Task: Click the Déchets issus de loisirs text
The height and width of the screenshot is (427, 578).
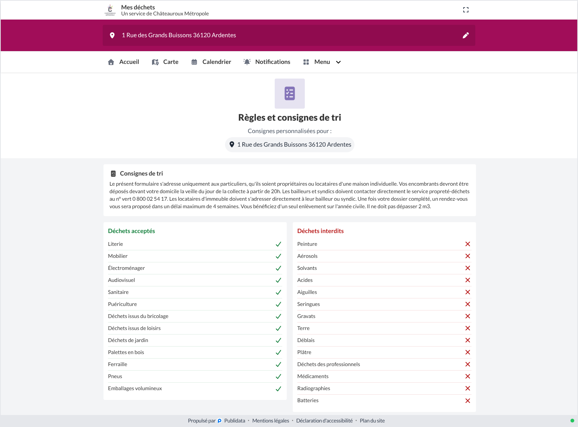Action: point(134,328)
